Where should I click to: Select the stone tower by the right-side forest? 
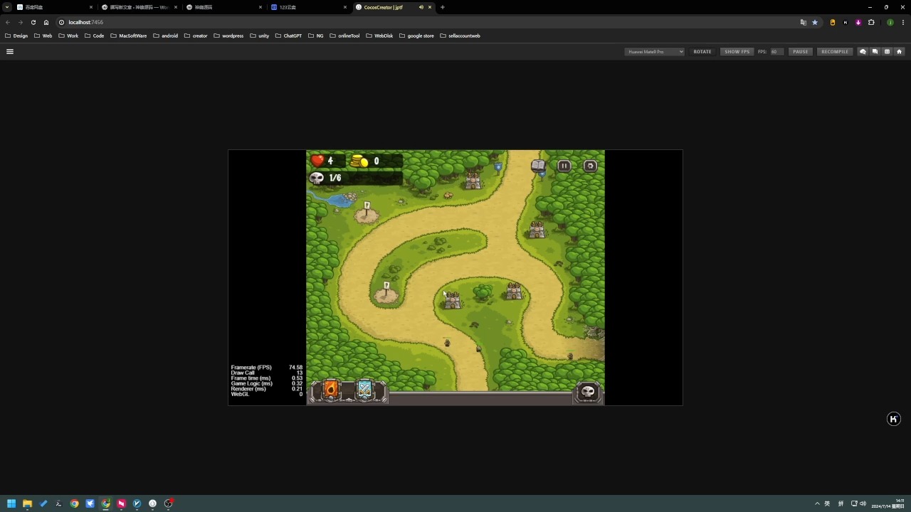537,229
